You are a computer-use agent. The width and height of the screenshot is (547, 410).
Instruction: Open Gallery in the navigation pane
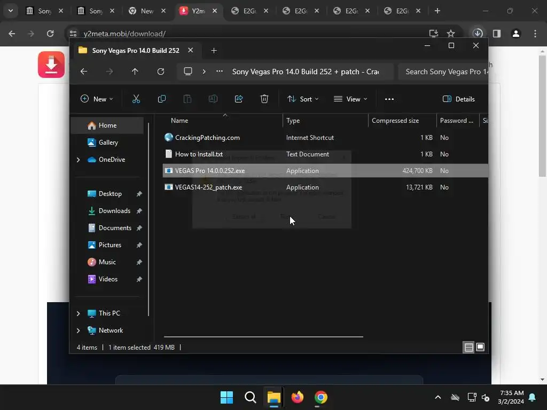107,143
